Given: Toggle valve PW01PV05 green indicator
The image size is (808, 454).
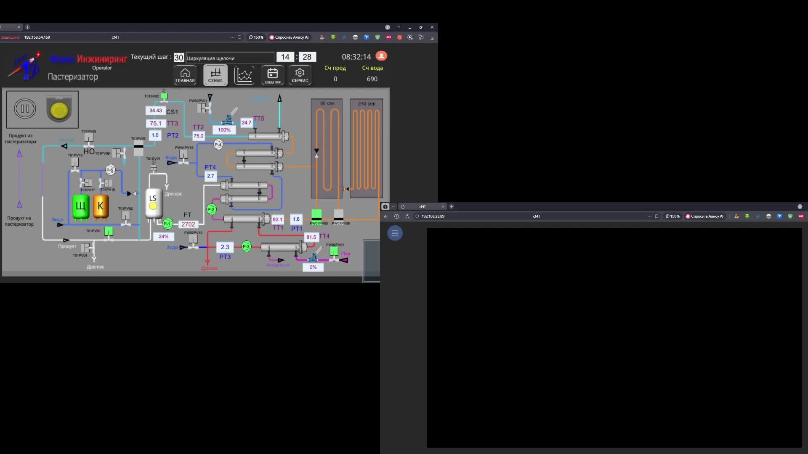Looking at the screenshot, I should [x=316, y=214].
